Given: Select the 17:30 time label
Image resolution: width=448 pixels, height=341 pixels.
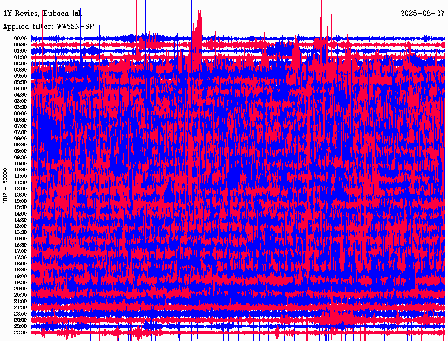Looking at the screenshot, I should (21, 257).
